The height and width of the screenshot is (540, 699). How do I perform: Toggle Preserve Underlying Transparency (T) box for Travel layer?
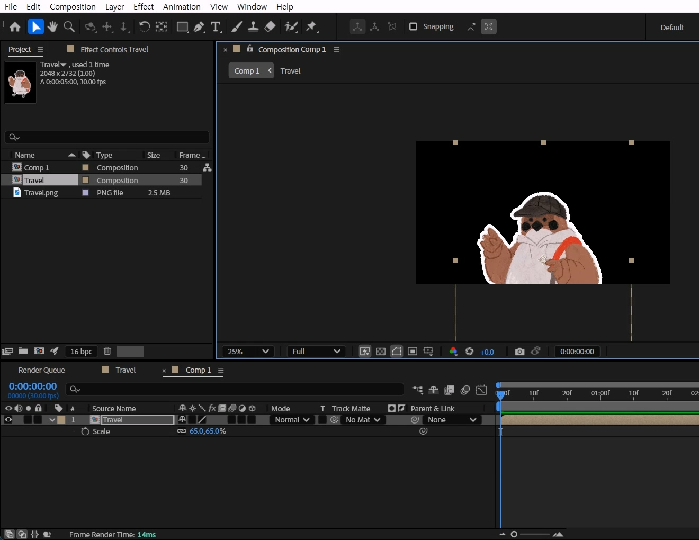click(322, 420)
